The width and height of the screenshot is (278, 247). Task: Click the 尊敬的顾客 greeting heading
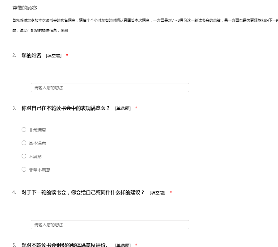coord(25,8)
